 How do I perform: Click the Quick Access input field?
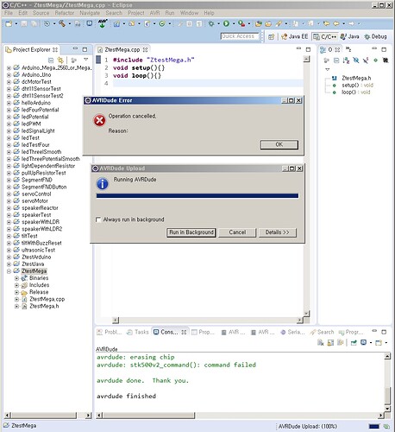[239, 36]
